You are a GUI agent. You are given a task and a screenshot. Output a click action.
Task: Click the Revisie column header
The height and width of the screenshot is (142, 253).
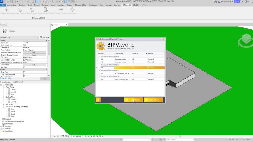click(x=156, y=53)
